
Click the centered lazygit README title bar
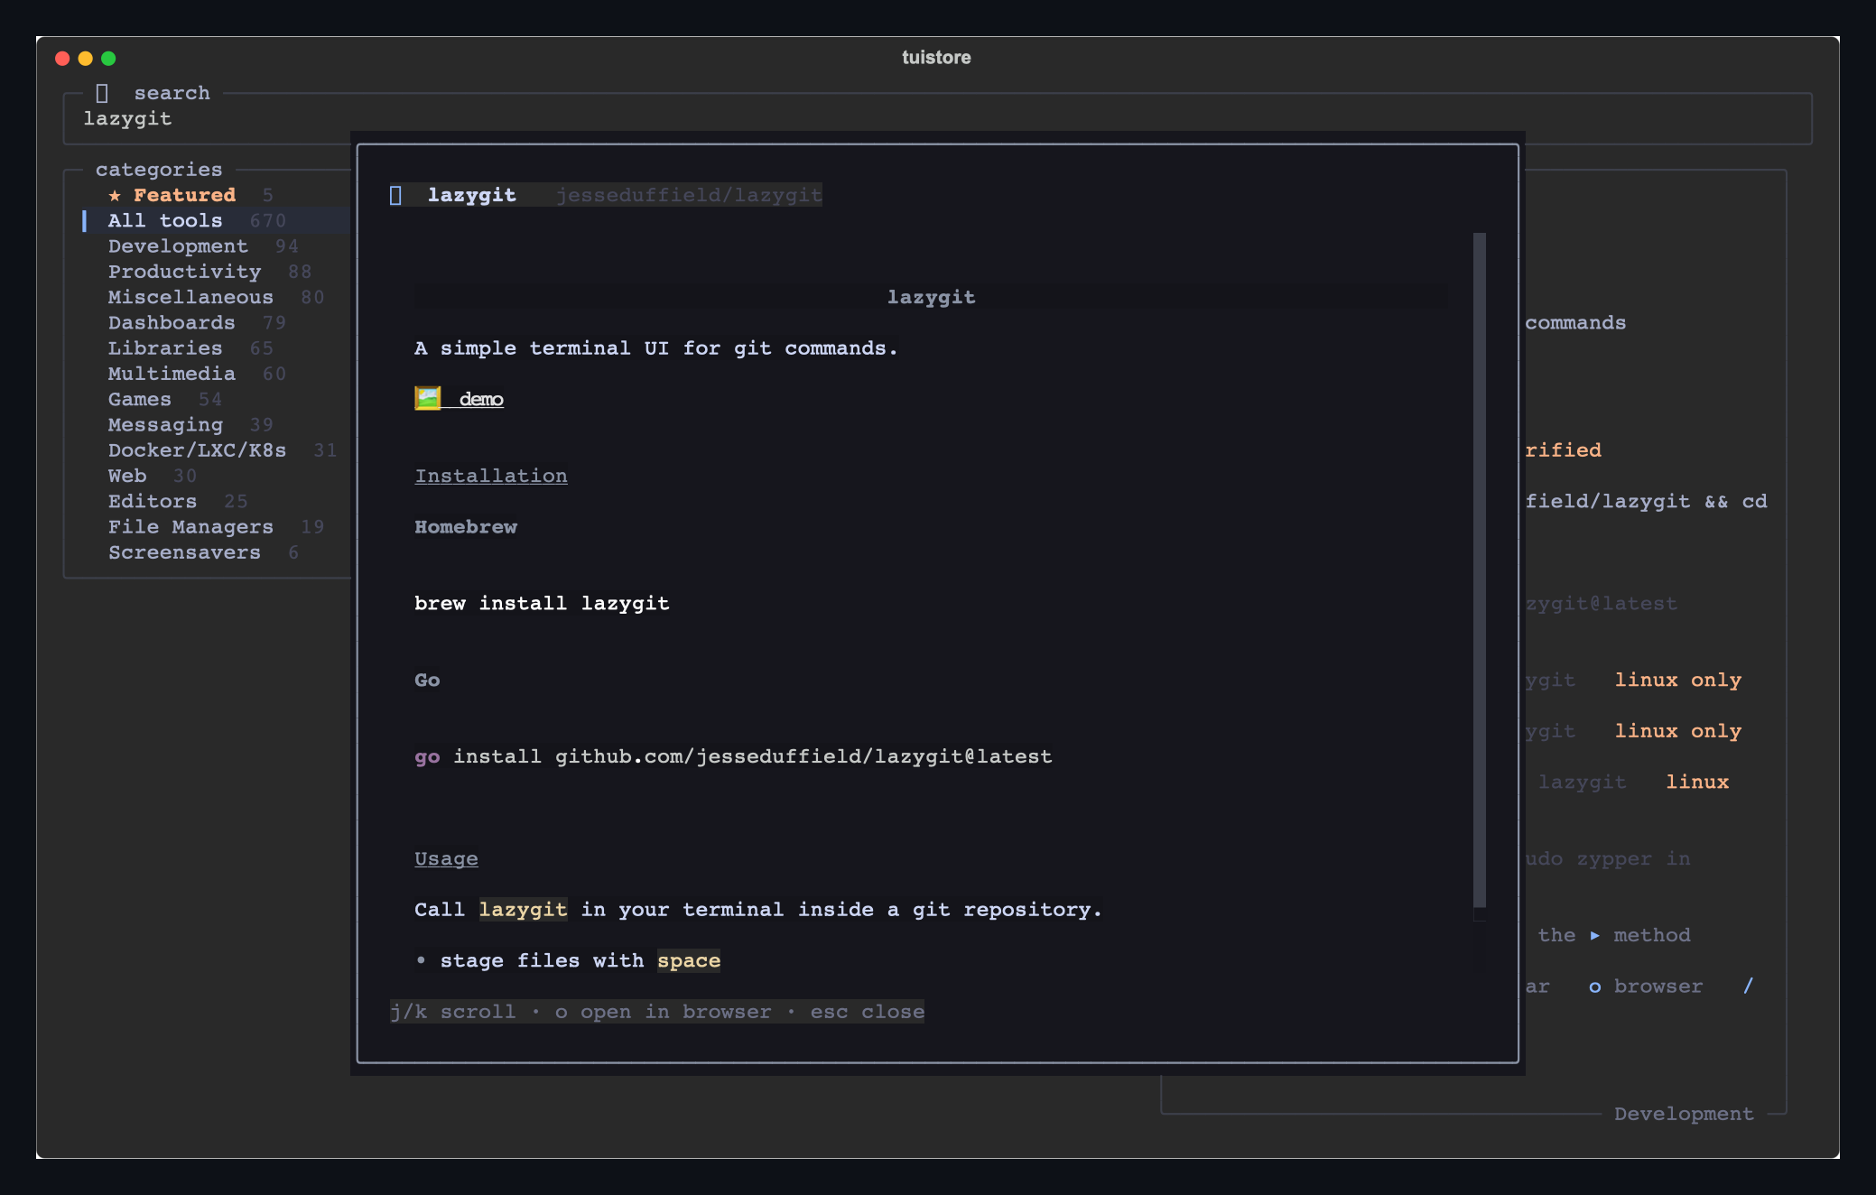930,297
